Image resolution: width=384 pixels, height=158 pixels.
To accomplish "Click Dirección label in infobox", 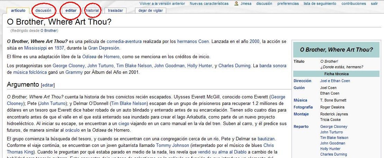I will click(302, 81).
